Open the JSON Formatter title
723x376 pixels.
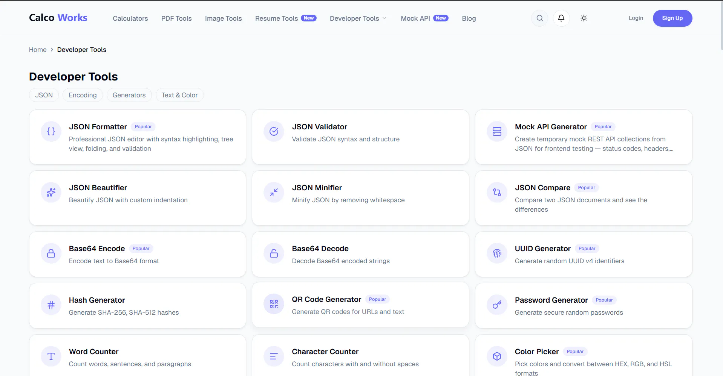98,127
